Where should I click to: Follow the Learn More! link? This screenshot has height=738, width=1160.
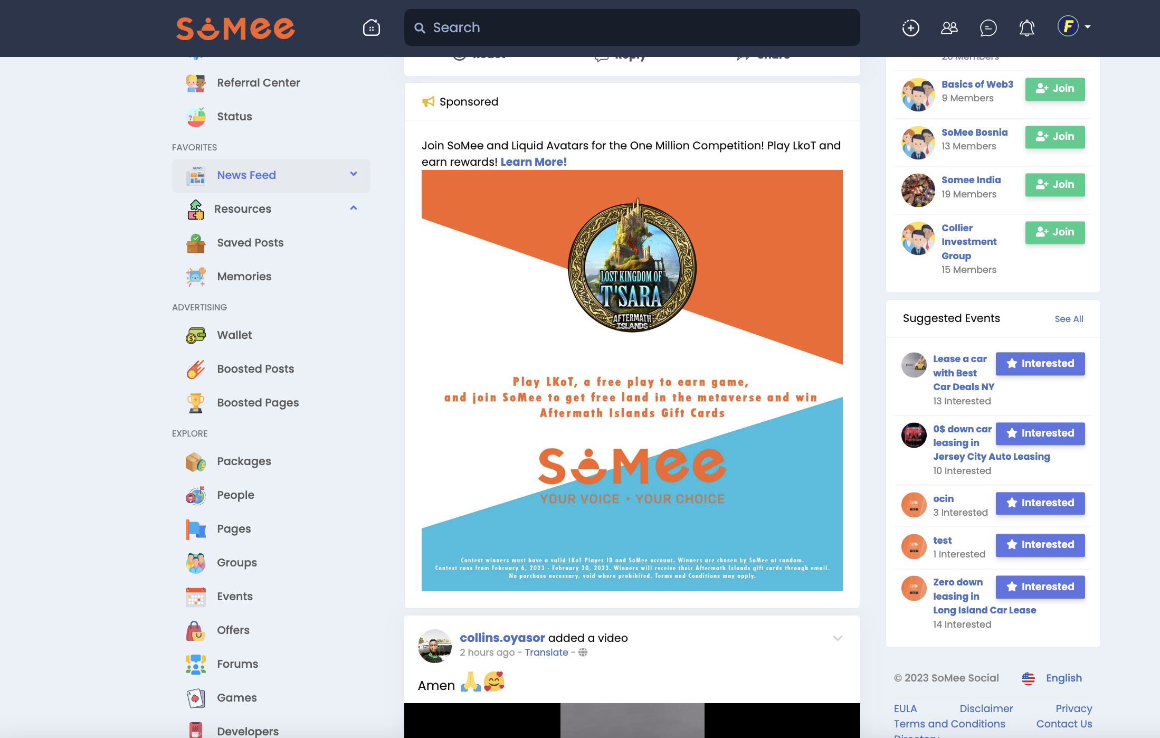(534, 162)
